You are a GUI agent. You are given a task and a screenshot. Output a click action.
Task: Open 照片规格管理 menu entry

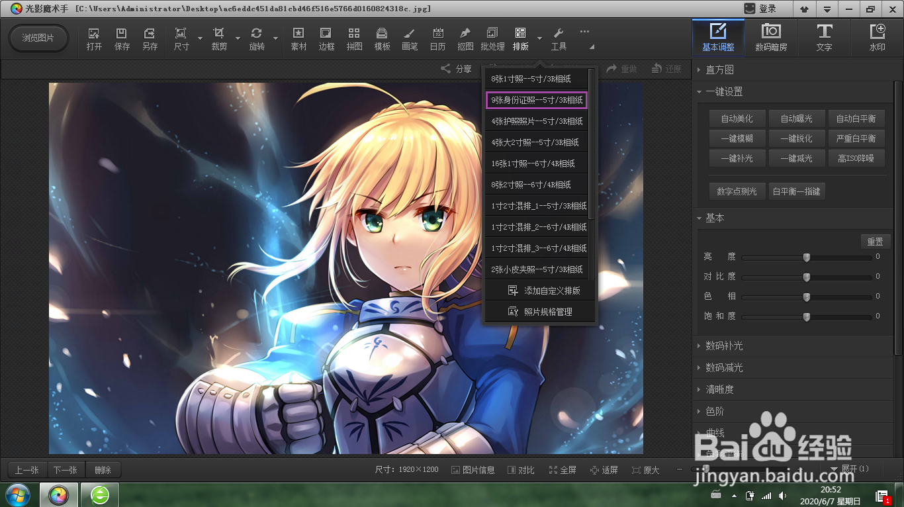click(x=540, y=312)
